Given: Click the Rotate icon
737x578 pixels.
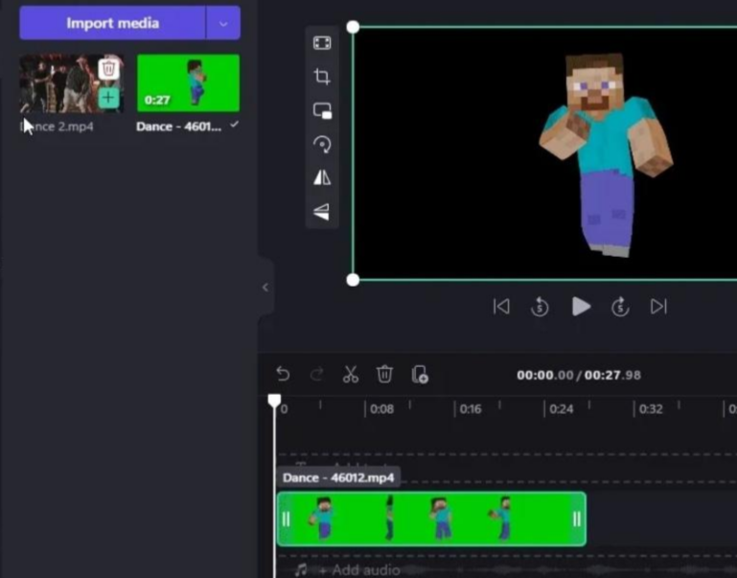Looking at the screenshot, I should [322, 145].
